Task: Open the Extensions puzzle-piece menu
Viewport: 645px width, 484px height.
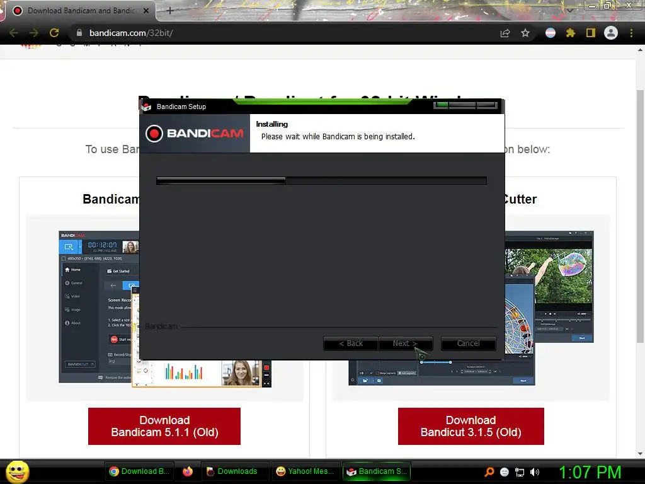Action: pos(571,33)
